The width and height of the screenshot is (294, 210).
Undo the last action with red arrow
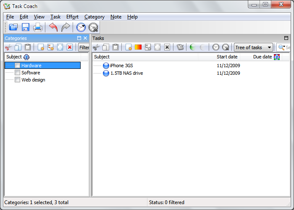point(53,27)
